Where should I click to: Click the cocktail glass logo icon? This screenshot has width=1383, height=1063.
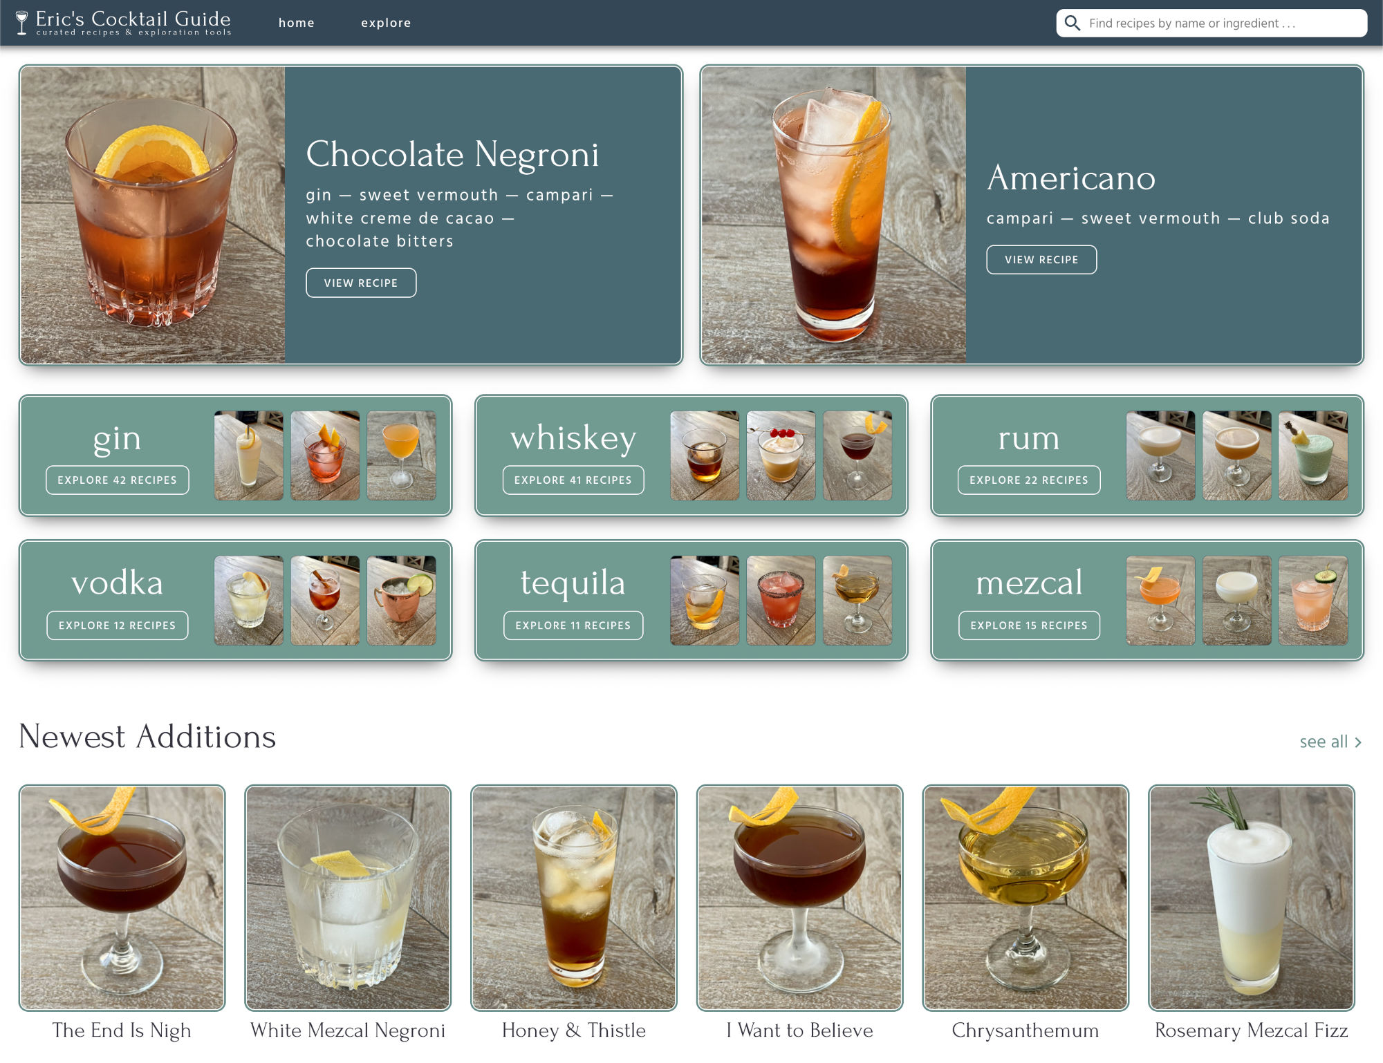(x=21, y=21)
